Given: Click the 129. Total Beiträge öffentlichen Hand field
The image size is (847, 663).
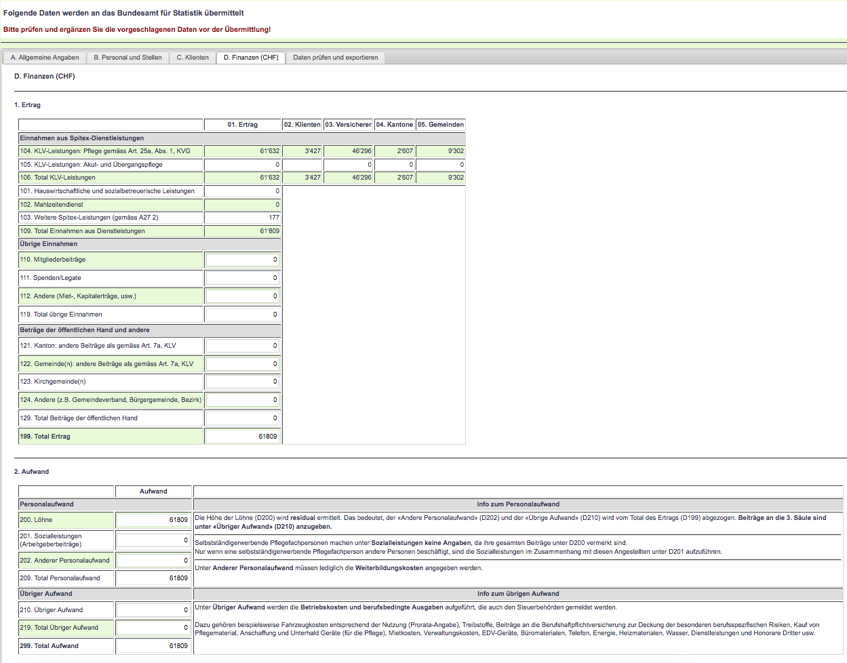Looking at the screenshot, I should coord(243,418).
